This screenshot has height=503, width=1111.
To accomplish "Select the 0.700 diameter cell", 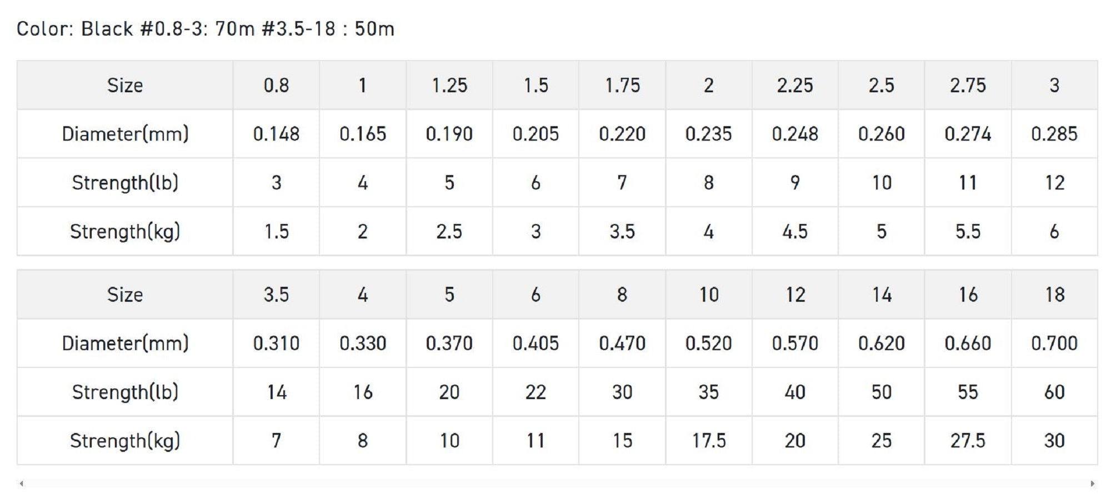I will pyautogui.click(x=1054, y=343).
